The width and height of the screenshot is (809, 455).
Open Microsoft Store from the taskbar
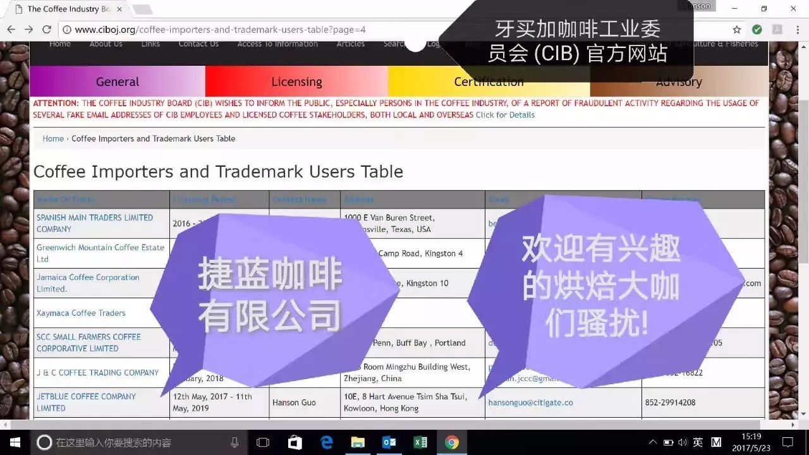[x=295, y=442]
